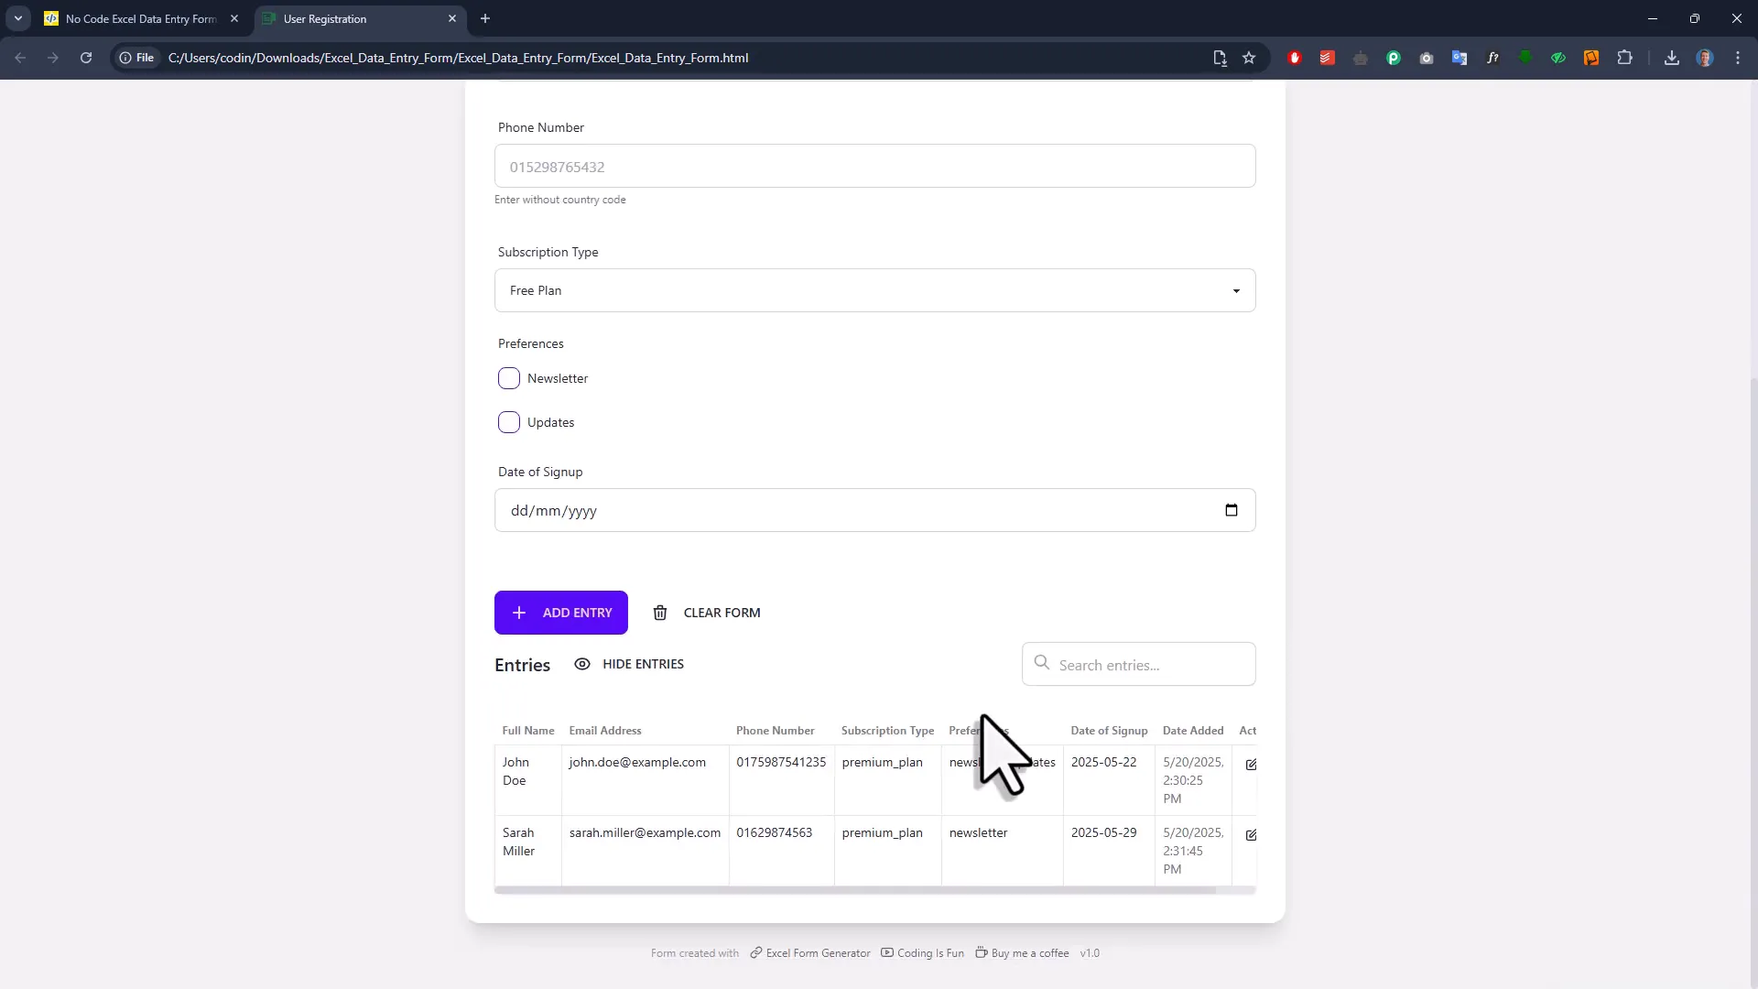
Task: Open the browser three-dot menu
Action: 1738,57
